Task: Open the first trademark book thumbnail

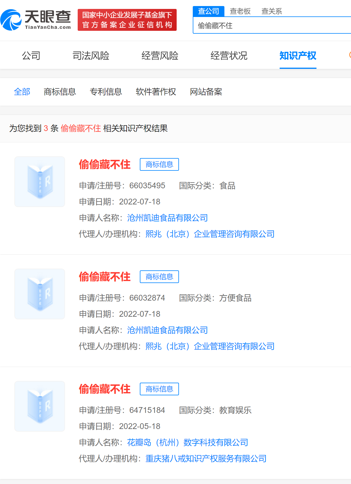Action: [x=40, y=182]
